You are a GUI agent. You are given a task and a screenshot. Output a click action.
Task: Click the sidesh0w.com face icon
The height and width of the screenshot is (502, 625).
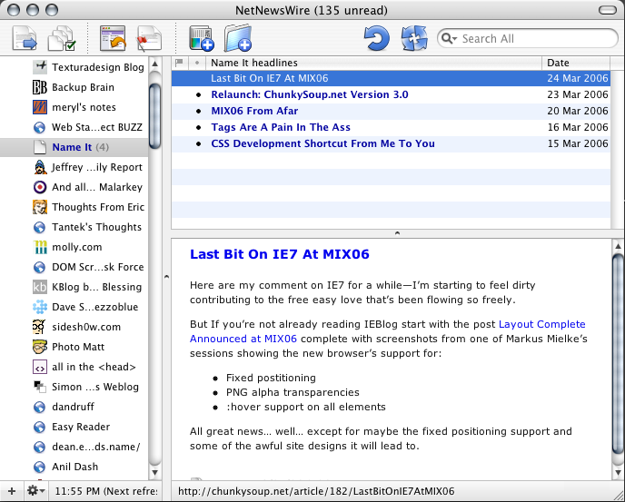pyautogui.click(x=39, y=327)
